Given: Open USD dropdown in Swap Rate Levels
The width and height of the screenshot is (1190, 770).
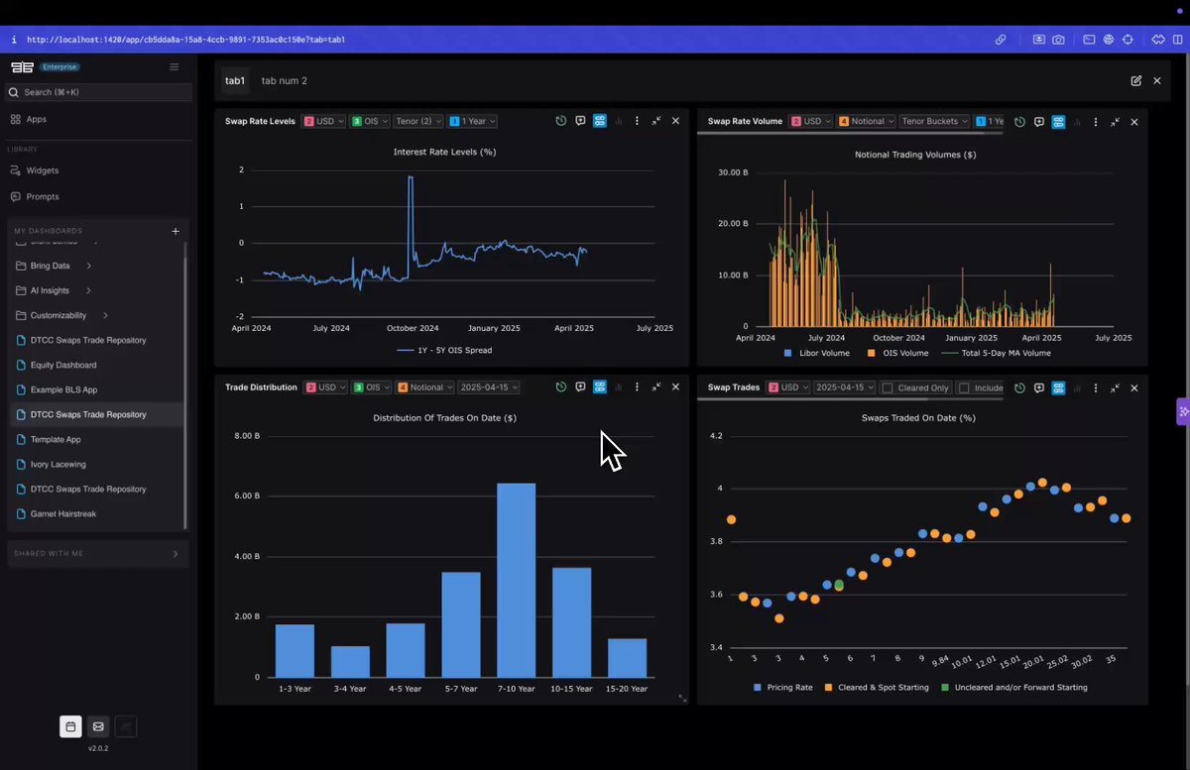Looking at the screenshot, I should click(324, 121).
